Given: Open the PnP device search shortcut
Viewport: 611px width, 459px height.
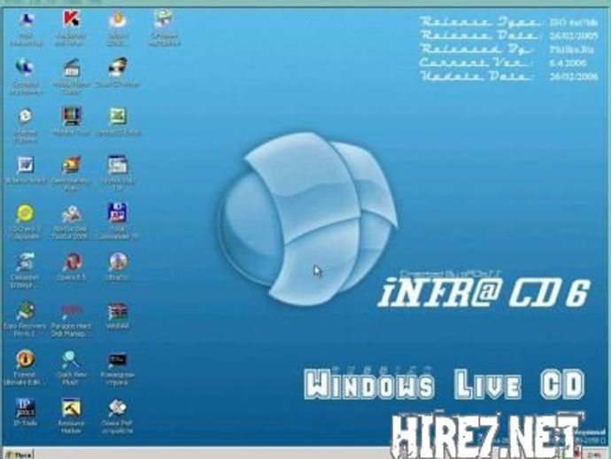Looking at the screenshot, I should [118, 408].
